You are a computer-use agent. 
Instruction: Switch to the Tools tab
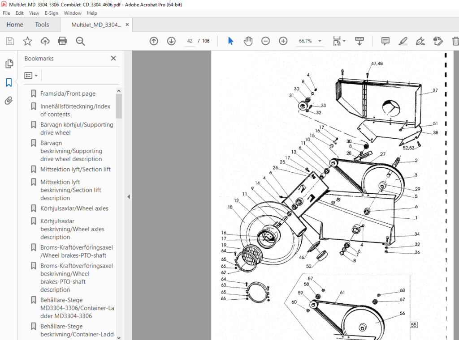42,25
